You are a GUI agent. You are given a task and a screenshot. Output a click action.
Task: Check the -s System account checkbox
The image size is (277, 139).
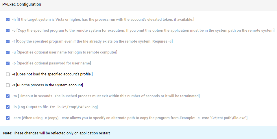pos(8,85)
